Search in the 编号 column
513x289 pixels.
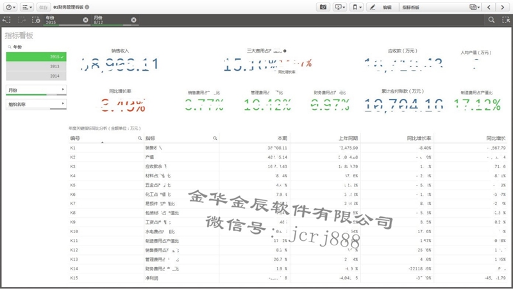139,138
